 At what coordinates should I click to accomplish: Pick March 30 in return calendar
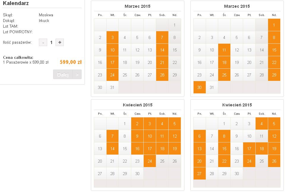pos(199,87)
